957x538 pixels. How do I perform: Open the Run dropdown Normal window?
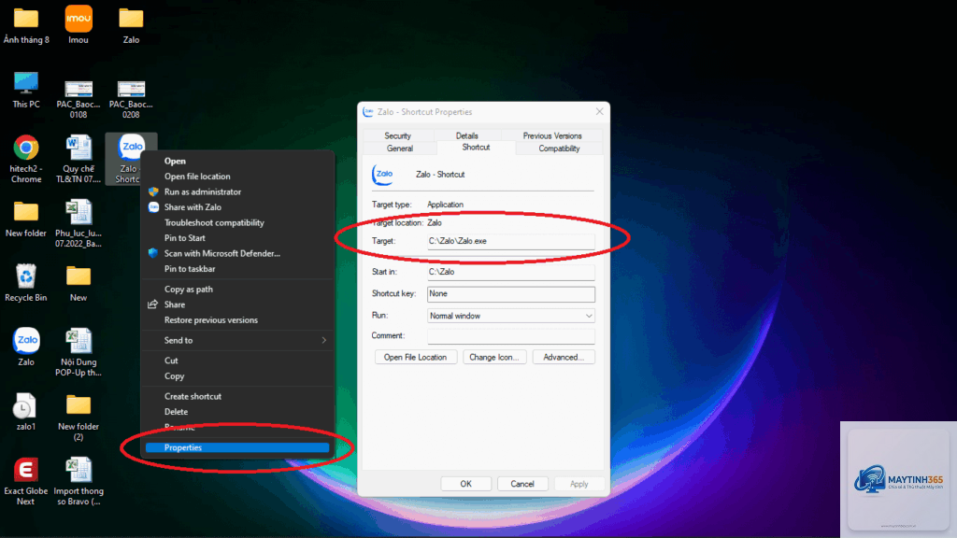coord(511,316)
